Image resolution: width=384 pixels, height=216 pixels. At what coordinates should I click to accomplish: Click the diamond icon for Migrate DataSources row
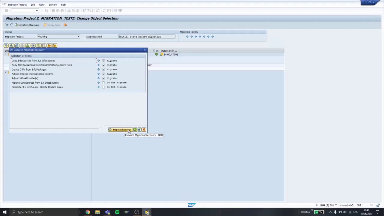98,82
